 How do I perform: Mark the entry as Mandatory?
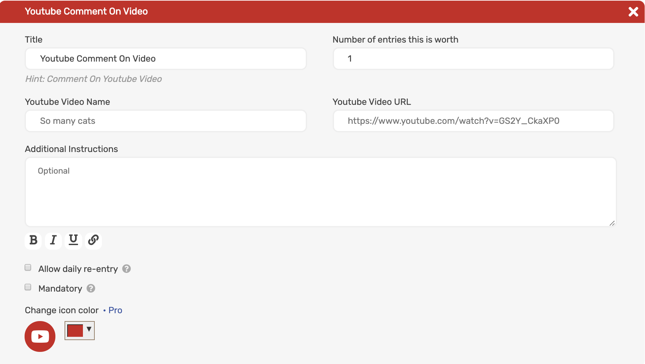pos(28,287)
